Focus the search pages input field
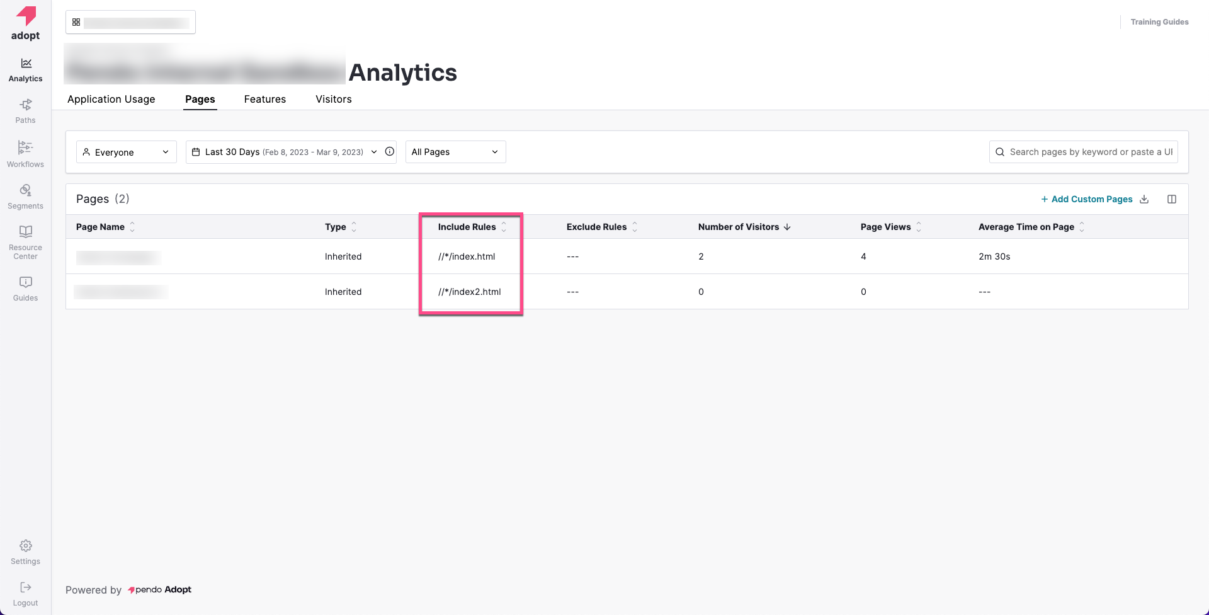This screenshot has width=1209, height=615. coord(1084,152)
